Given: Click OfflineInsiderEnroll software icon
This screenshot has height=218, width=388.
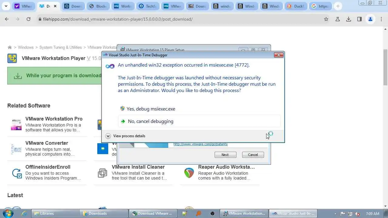Looking at the screenshot, I should [x=16, y=173].
